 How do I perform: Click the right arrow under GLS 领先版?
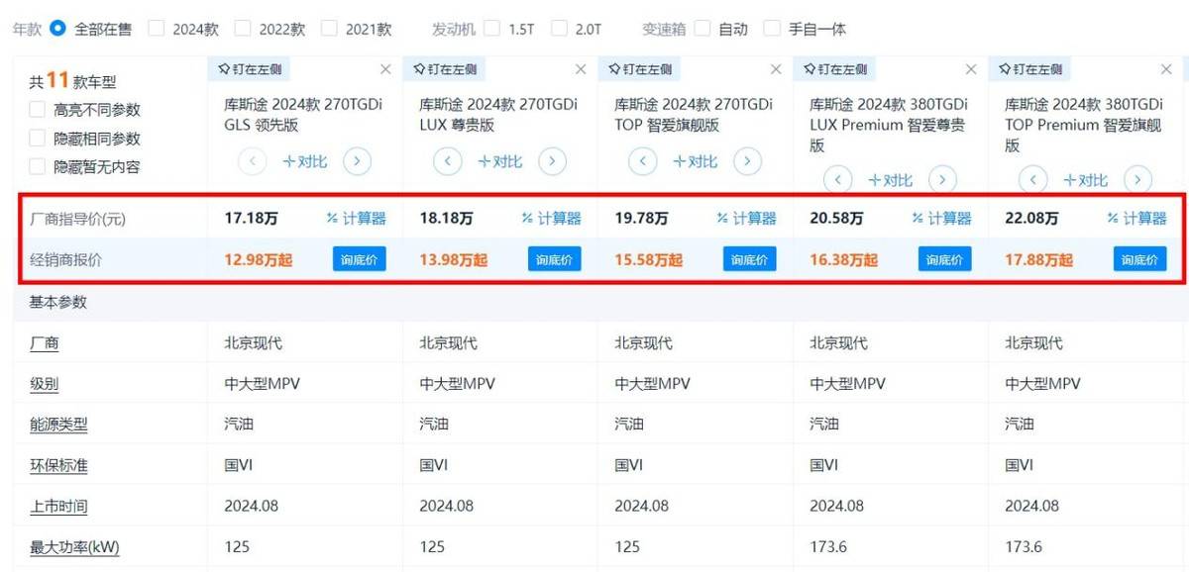tap(357, 161)
